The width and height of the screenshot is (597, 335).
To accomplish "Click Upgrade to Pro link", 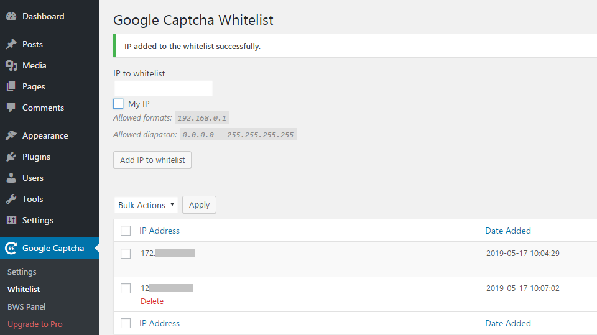I will tap(35, 324).
